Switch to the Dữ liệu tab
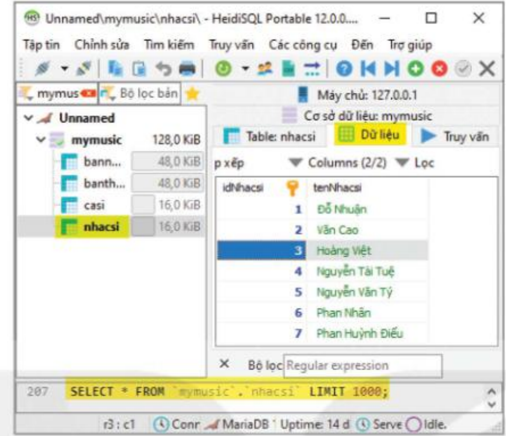Image resolution: width=506 pixels, height=436 pixels. click(370, 135)
